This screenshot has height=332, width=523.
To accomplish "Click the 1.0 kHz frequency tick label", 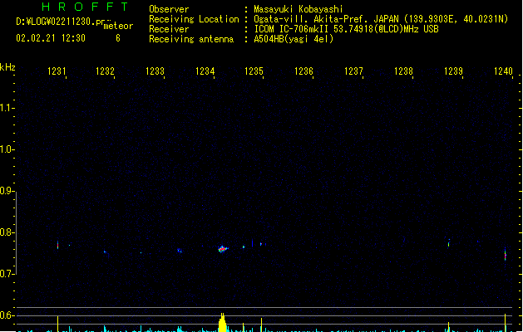I will pyautogui.click(x=6, y=149).
